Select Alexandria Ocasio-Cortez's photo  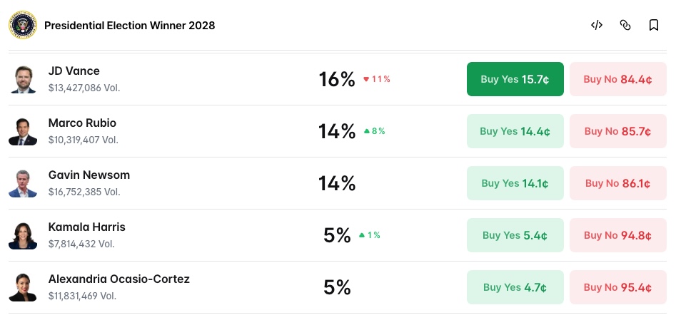23,287
